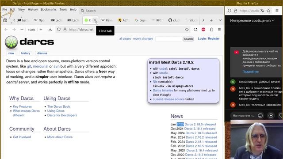Open the Tools menu
The width and height of the screenshot is (283, 159).
[x=63, y=10]
